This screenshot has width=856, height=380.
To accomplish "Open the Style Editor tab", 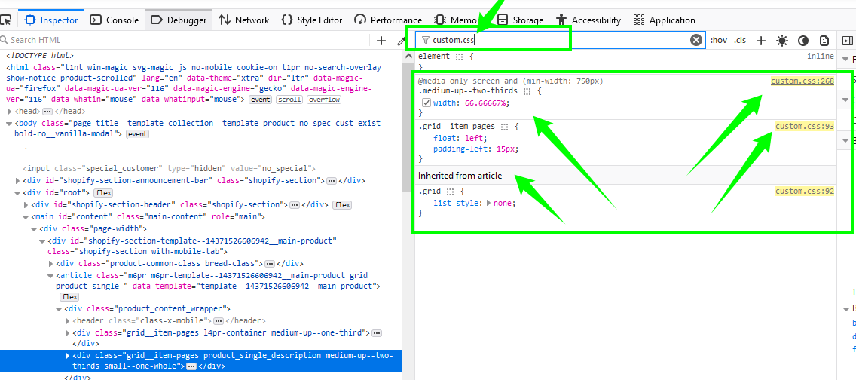I will pos(311,20).
